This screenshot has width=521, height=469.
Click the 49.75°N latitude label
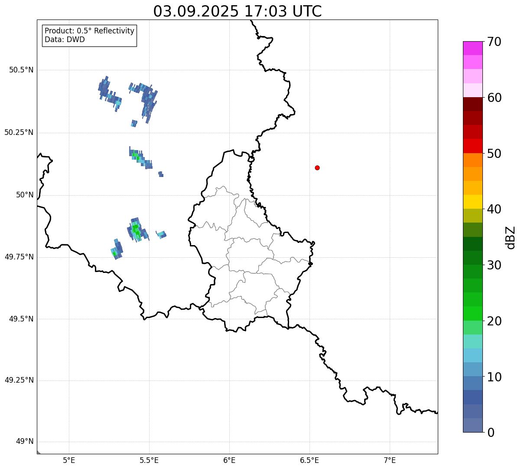tap(19, 257)
